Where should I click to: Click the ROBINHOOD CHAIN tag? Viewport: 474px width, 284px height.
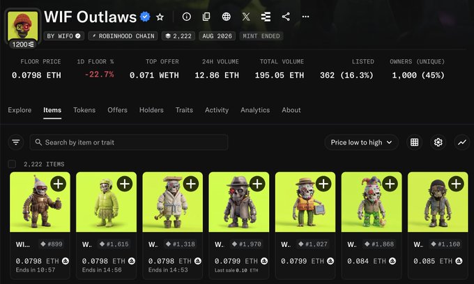coord(123,36)
